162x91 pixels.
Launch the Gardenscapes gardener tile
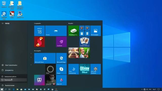tap(85, 53)
